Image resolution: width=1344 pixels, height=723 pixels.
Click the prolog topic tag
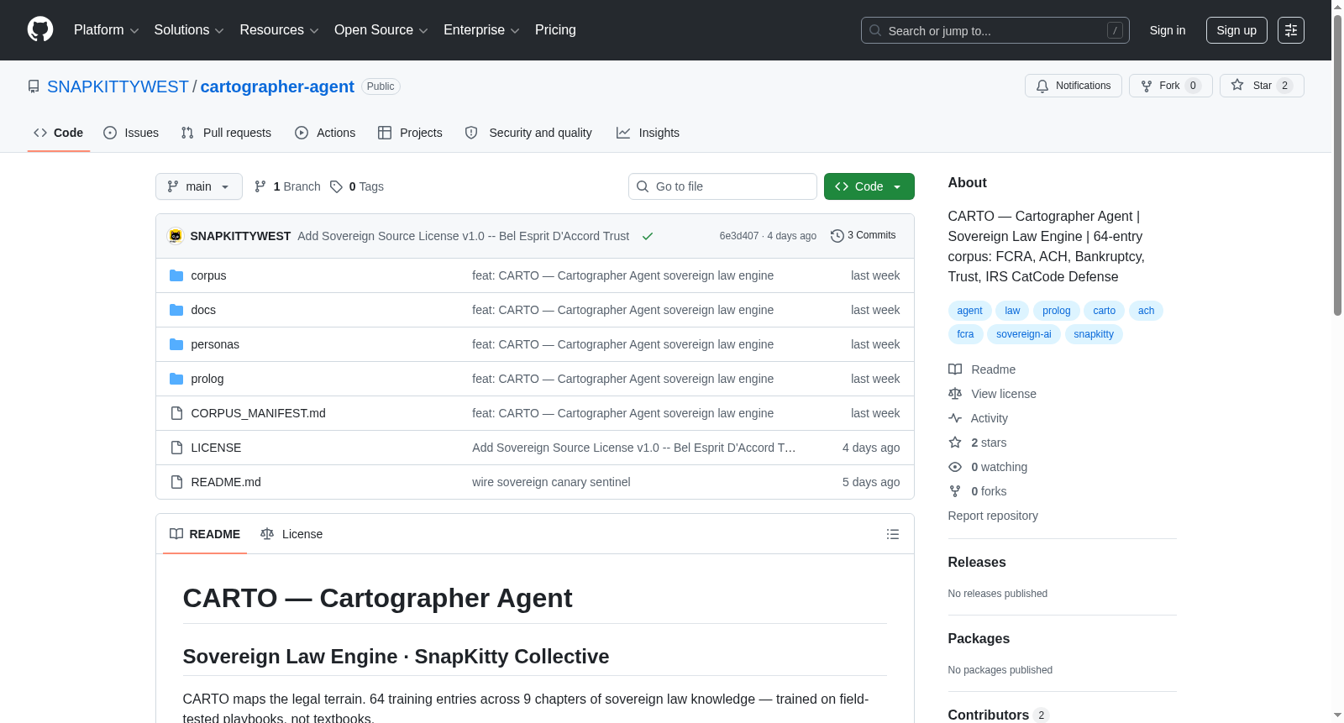coord(1057,311)
